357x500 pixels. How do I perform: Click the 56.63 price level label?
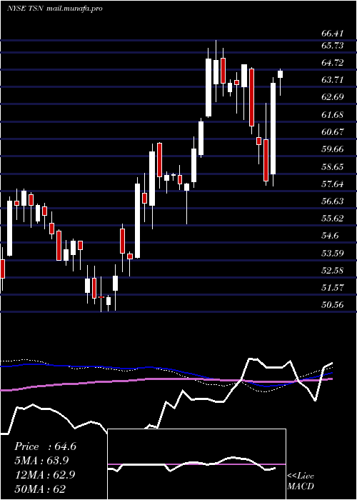333,201
